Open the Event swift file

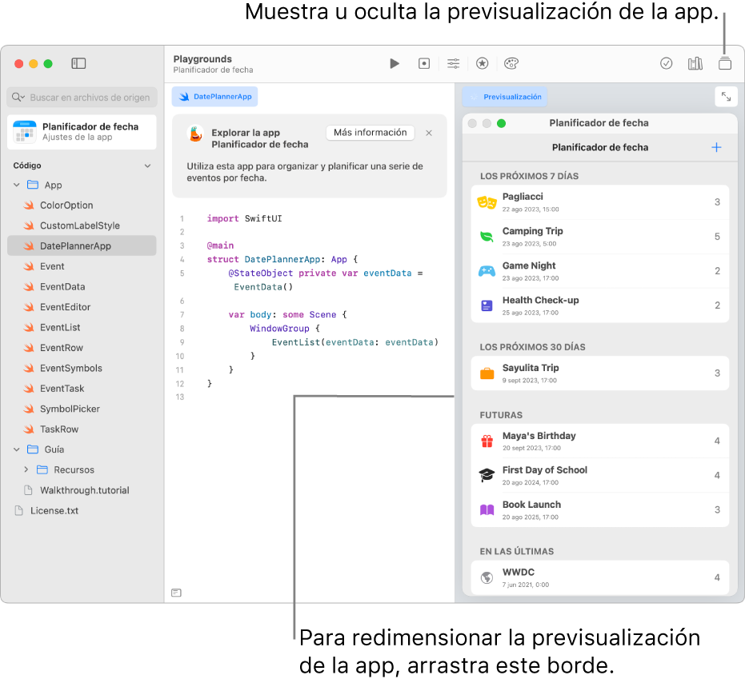tap(82, 266)
